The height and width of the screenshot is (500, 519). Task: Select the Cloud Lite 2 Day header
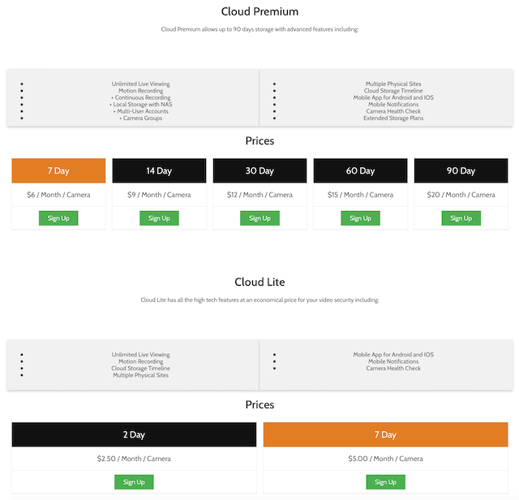[134, 434]
